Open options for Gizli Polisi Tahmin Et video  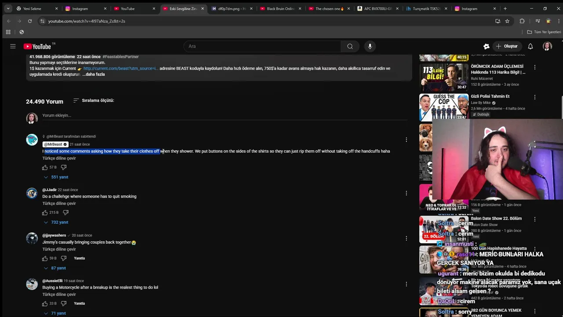[535, 97]
